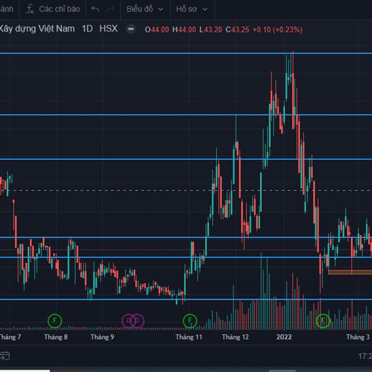Click the closing price C43.25 value
This screenshot has width=372, height=372.
[x=237, y=30]
